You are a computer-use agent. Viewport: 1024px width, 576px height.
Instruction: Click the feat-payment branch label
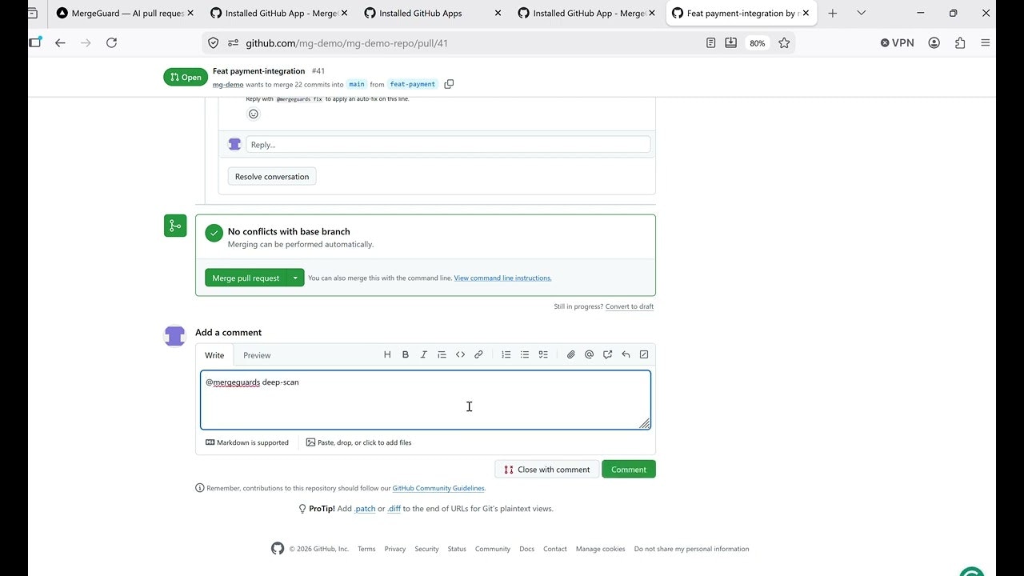pyautogui.click(x=413, y=84)
